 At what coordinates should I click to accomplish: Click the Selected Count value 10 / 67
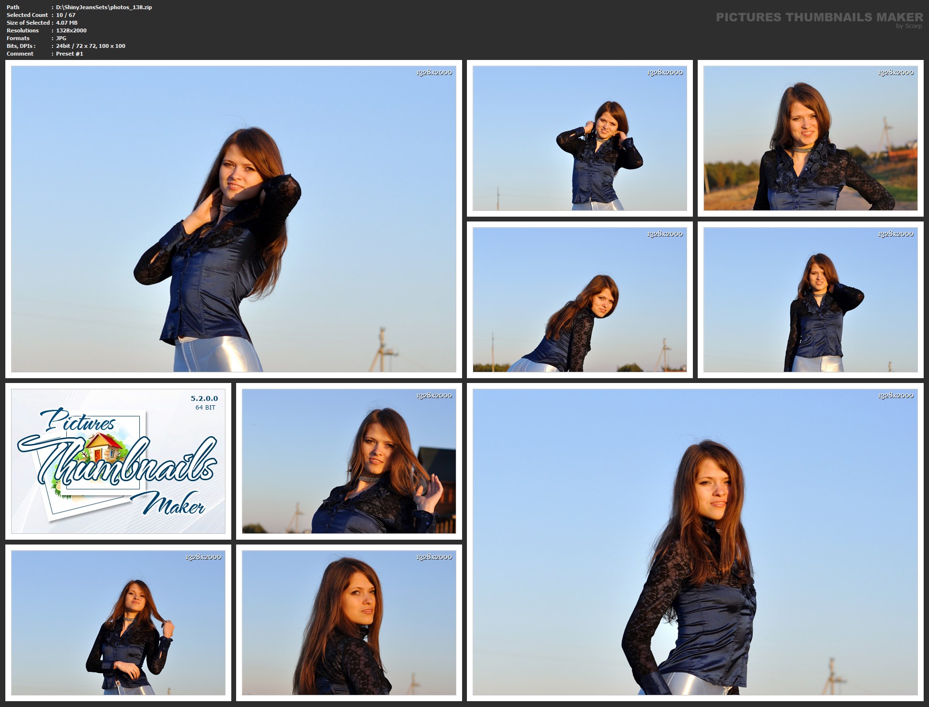tap(66, 15)
